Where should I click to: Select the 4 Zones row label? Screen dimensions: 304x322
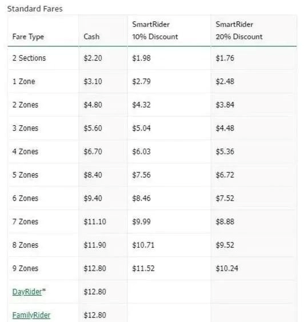click(25, 152)
